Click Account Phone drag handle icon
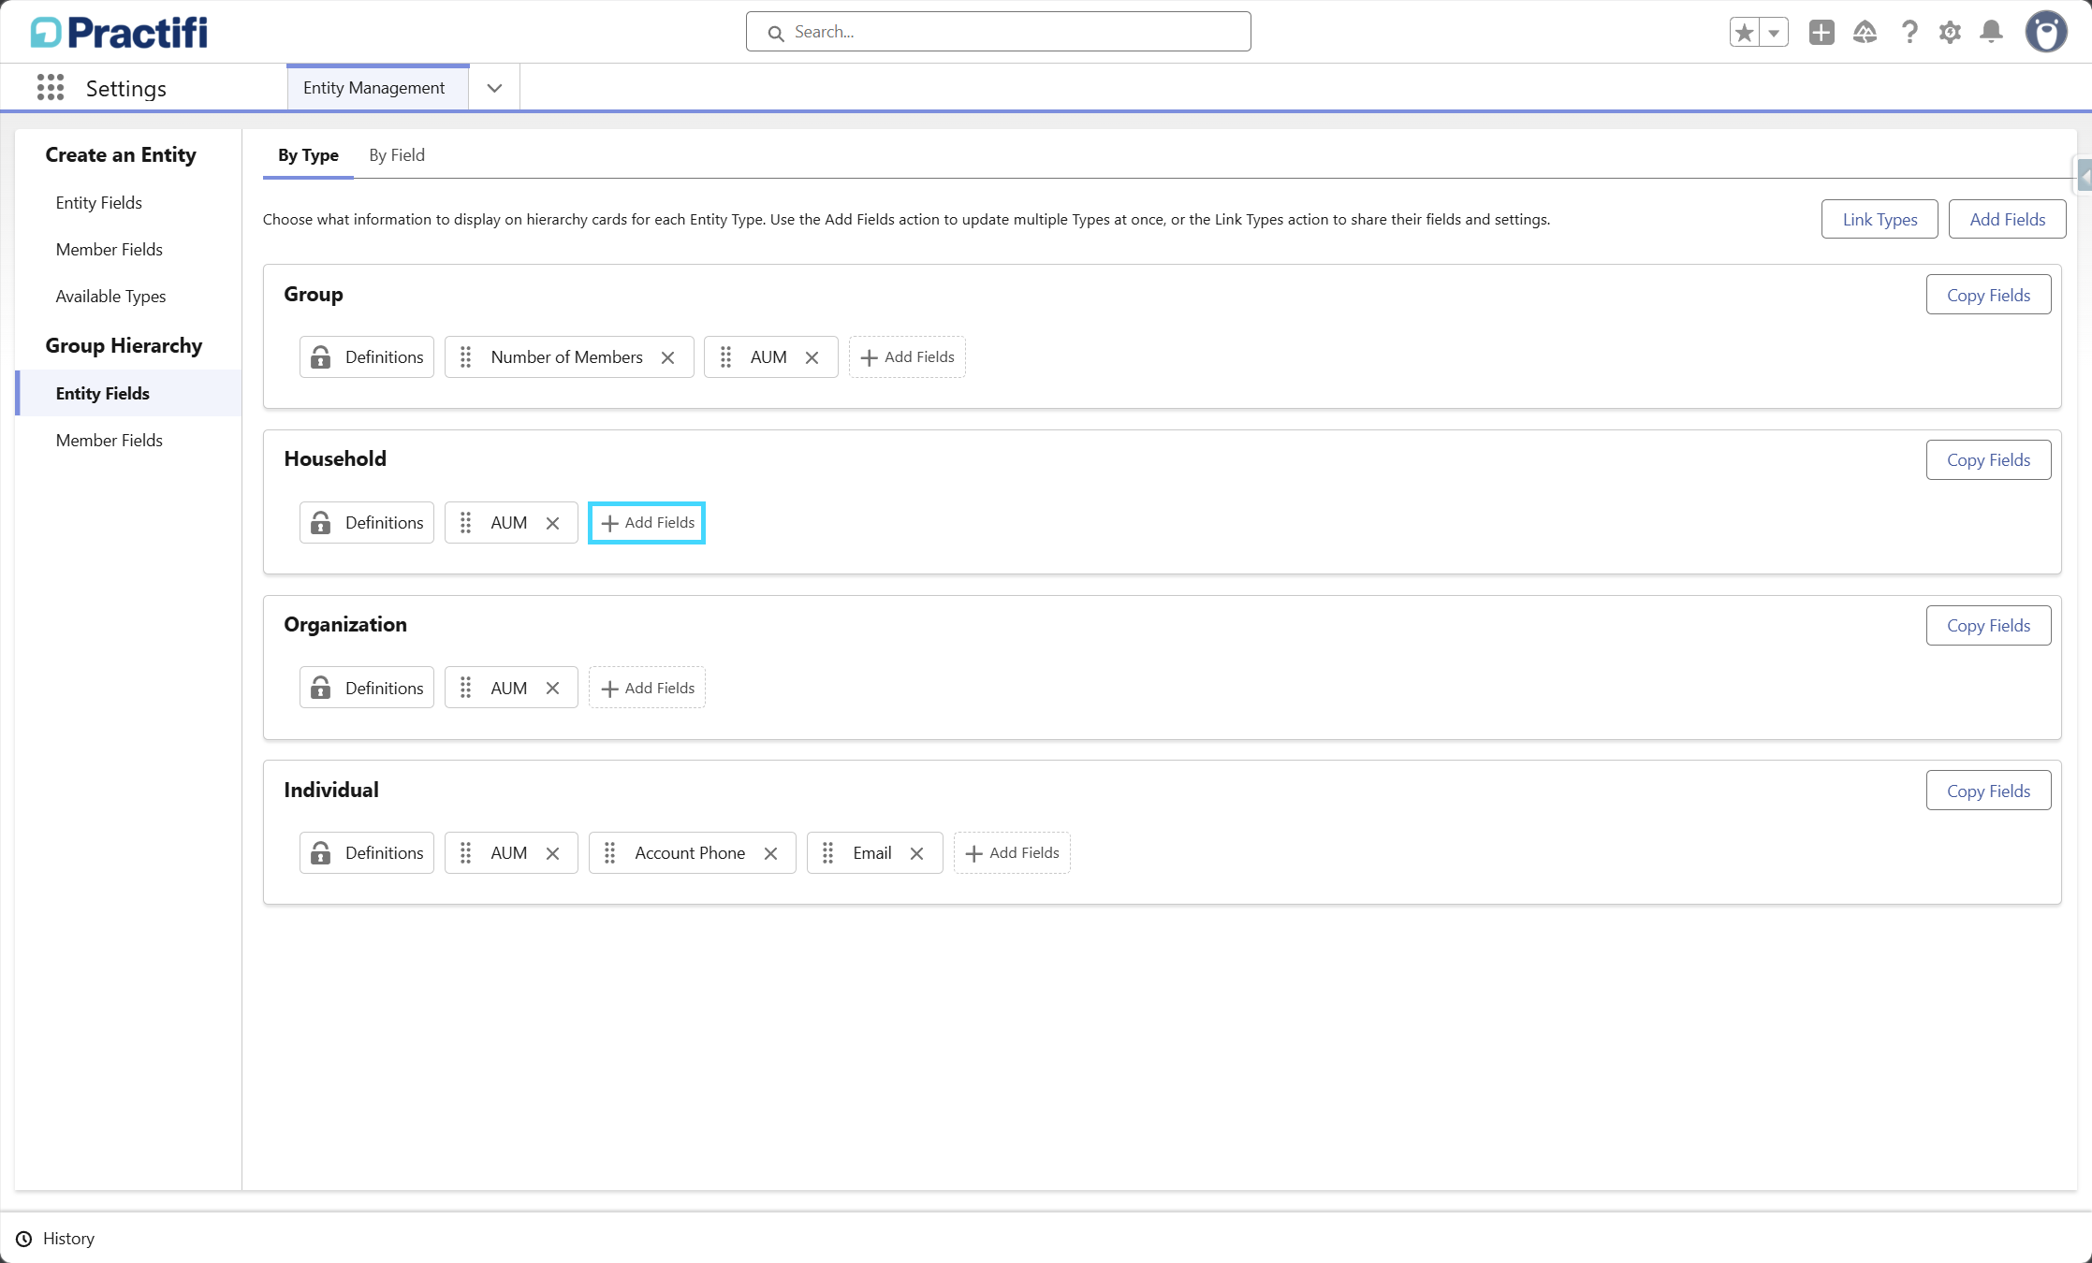2092x1263 pixels. (x=610, y=853)
